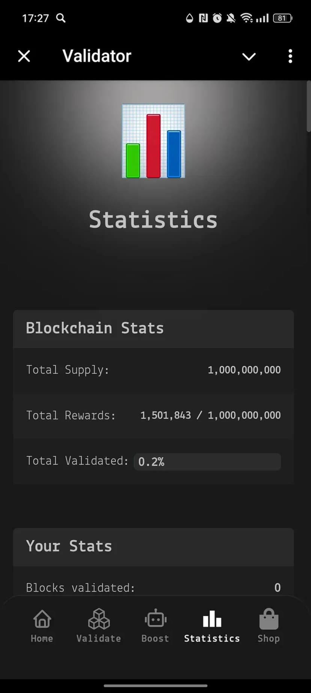Open the Shop bag icon

coord(269,620)
